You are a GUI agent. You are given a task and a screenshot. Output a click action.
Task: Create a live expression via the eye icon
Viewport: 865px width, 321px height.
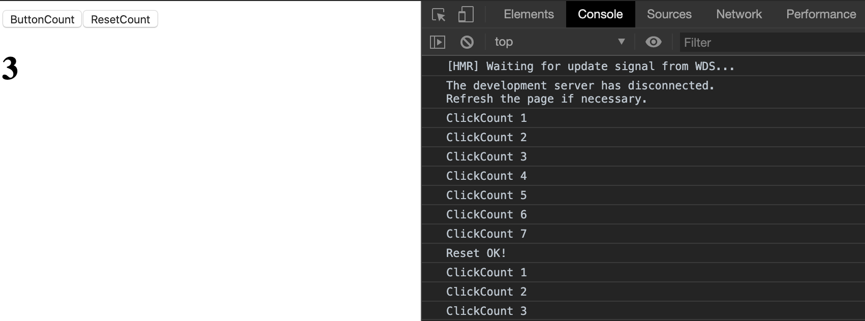click(654, 42)
